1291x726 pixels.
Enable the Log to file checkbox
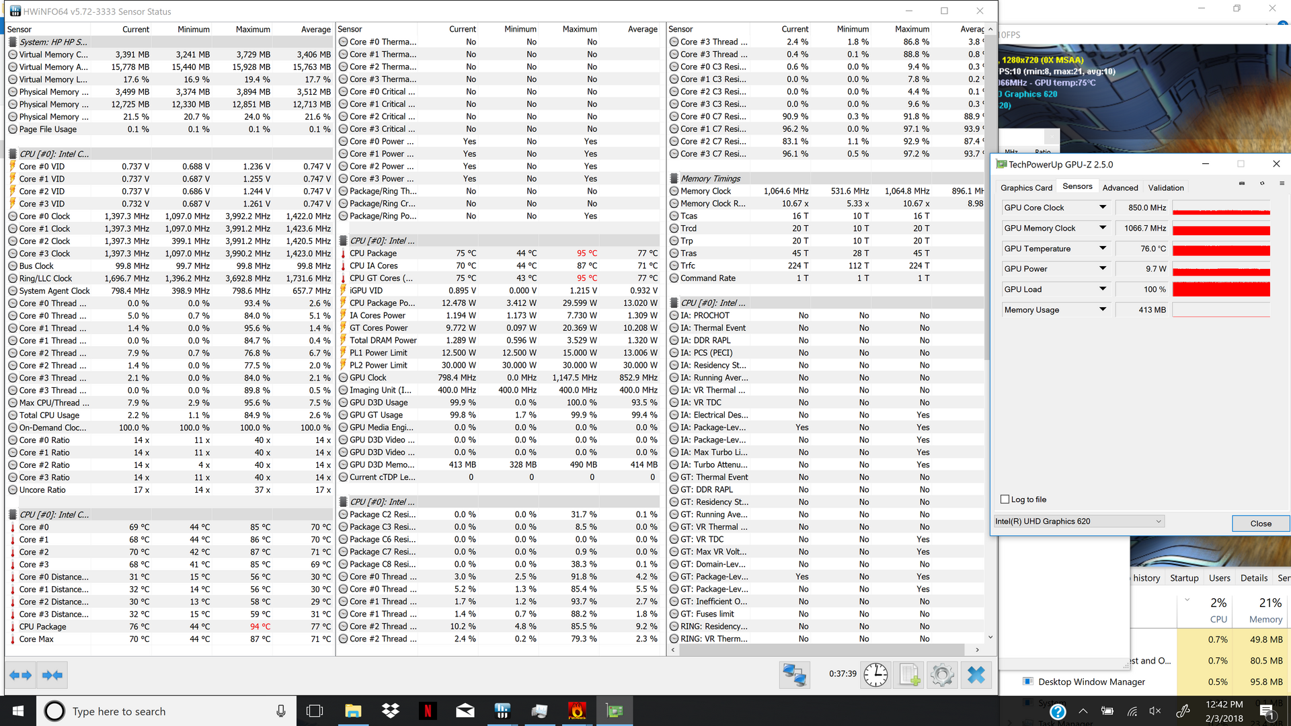click(1005, 499)
